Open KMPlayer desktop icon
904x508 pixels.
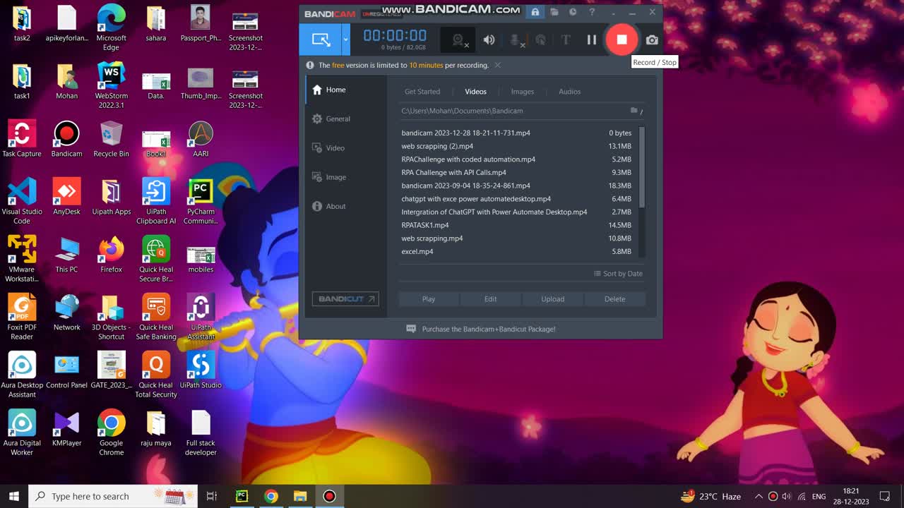point(66,429)
